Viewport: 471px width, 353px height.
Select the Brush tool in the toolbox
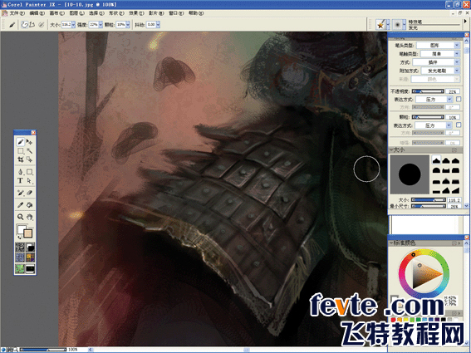(x=21, y=141)
